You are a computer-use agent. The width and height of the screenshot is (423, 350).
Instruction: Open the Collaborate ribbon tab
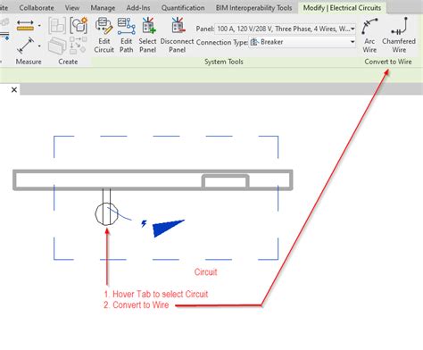point(37,8)
